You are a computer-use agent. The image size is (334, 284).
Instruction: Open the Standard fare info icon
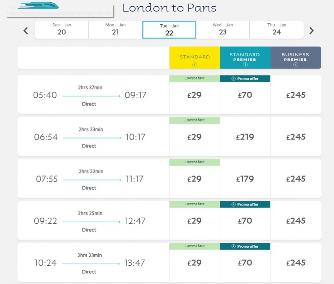194,65
